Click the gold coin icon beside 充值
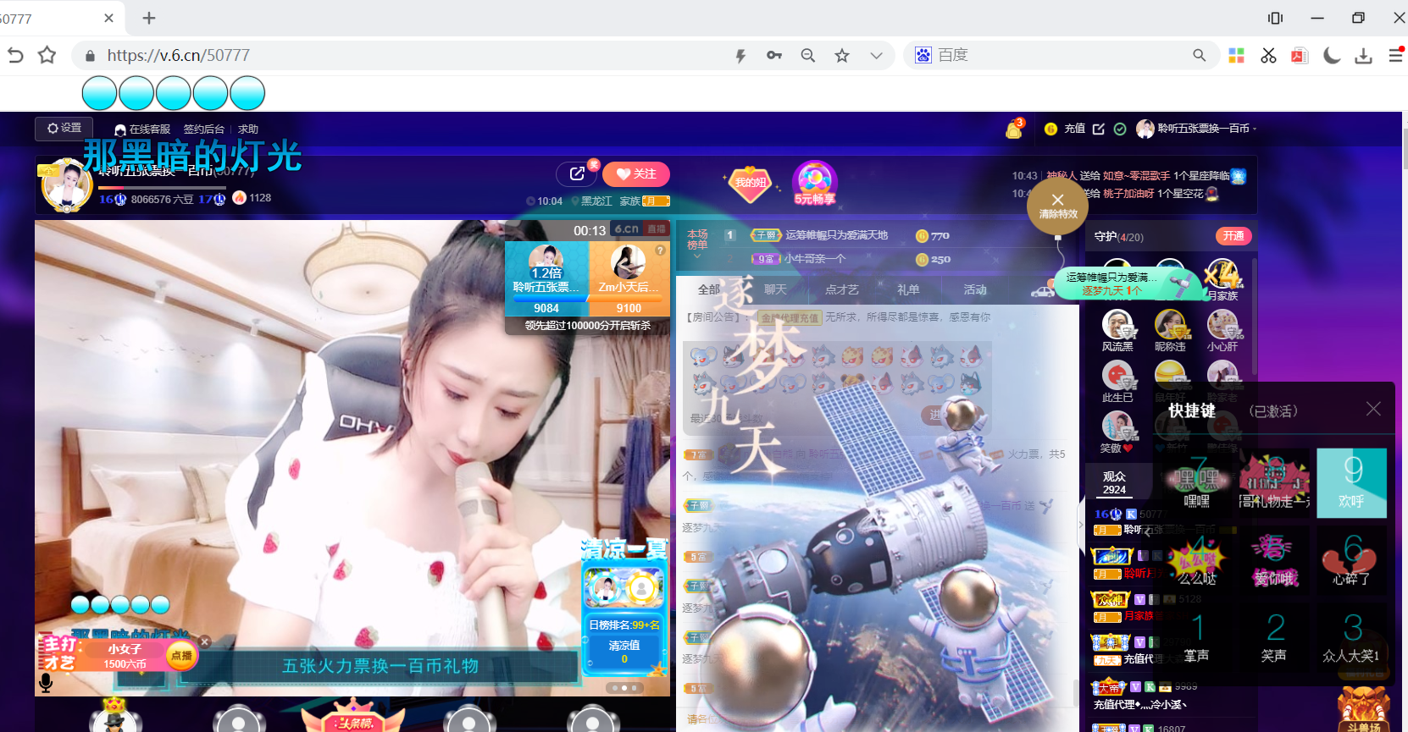This screenshot has width=1408, height=732. [x=1051, y=129]
